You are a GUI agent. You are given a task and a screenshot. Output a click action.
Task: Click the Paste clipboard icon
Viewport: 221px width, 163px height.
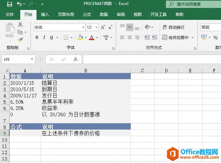coord(10,27)
